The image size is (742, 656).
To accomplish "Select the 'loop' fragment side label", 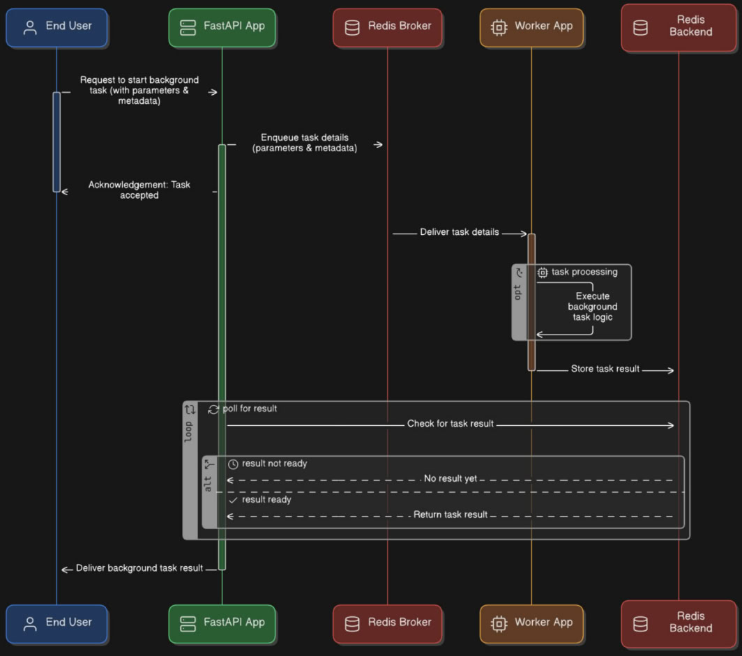I will tap(188, 432).
